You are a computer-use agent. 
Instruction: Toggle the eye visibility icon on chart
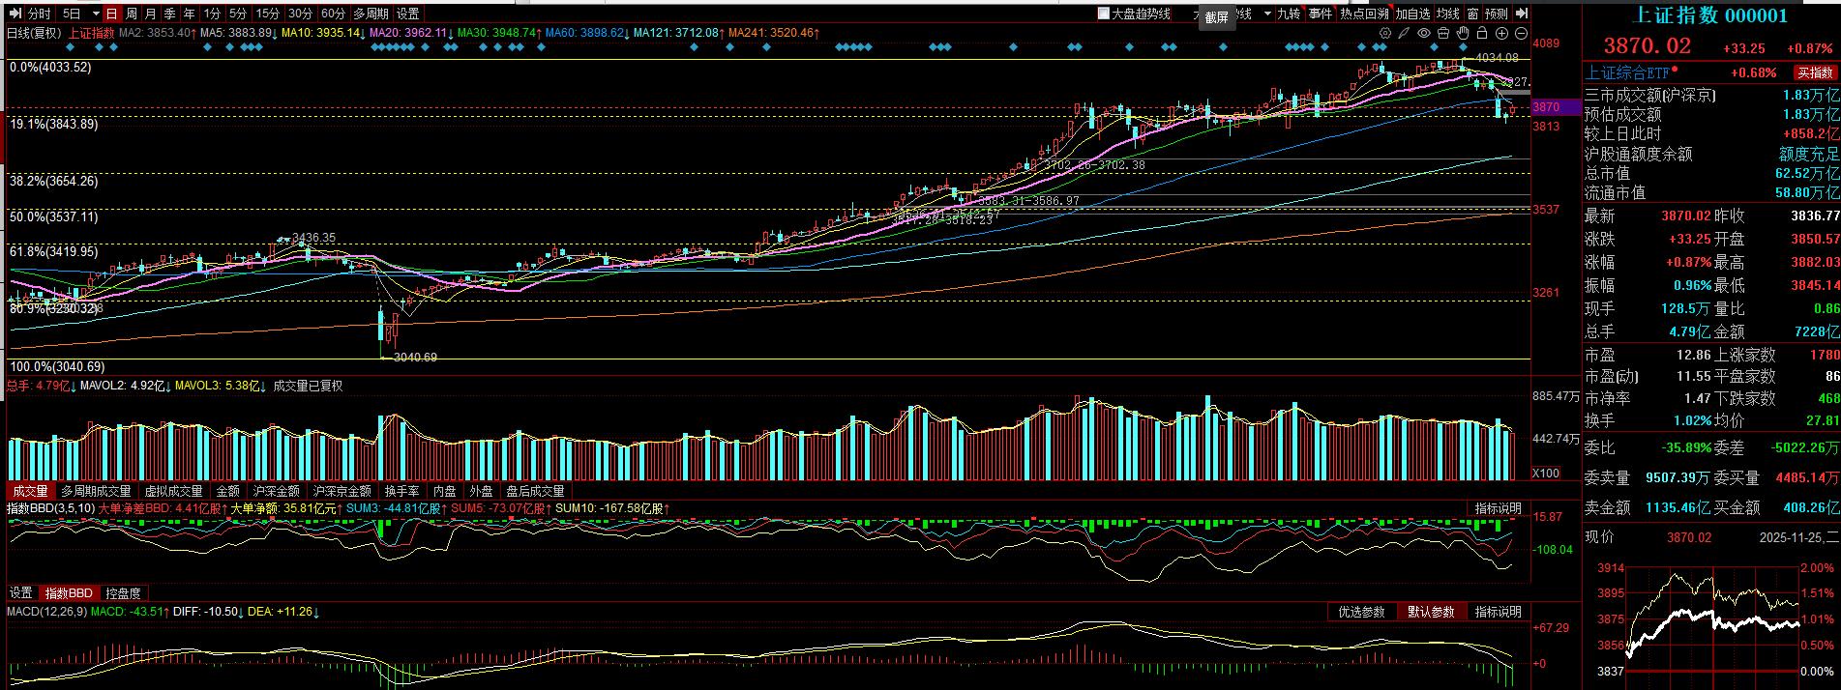1424,33
